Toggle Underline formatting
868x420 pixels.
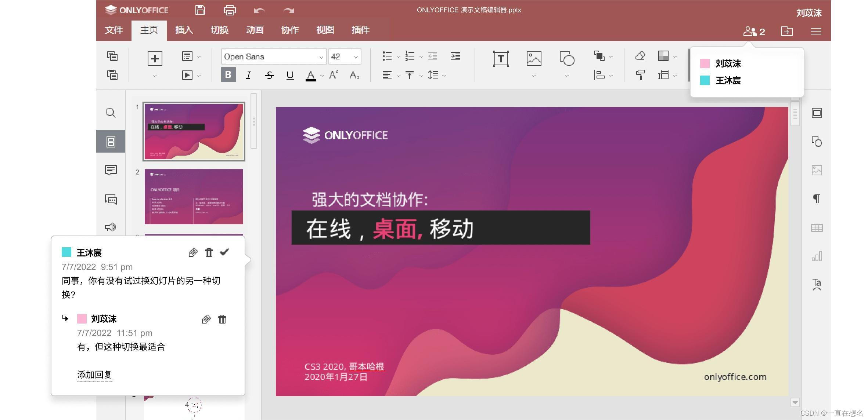click(x=290, y=75)
